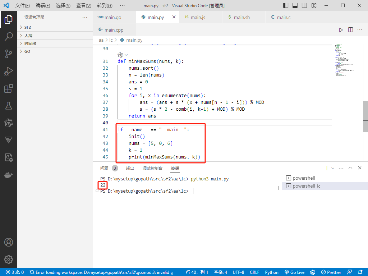The image size is (368, 276).
Task: Open the 选择(S) menu
Action: [63, 5]
